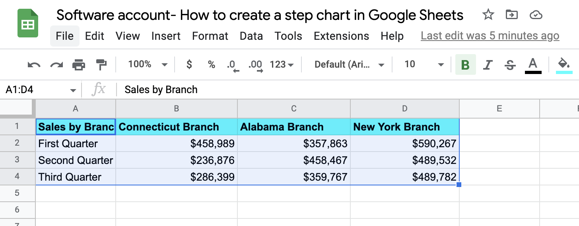Toggle strikethrough formatting
579x226 pixels.
[510, 65]
